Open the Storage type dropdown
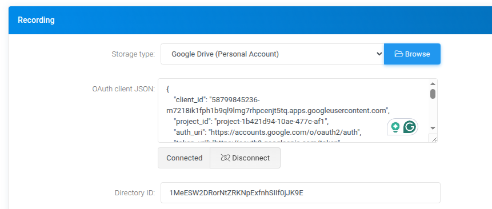 (273, 54)
